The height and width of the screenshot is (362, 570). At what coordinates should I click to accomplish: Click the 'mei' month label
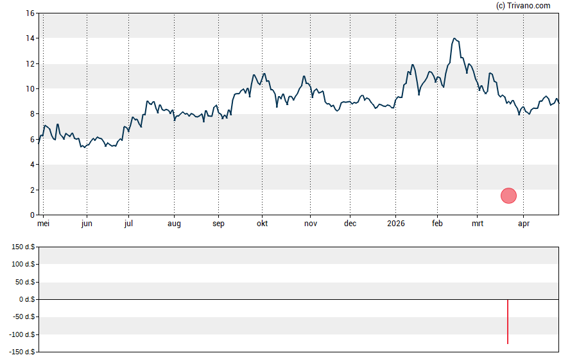tap(43, 224)
